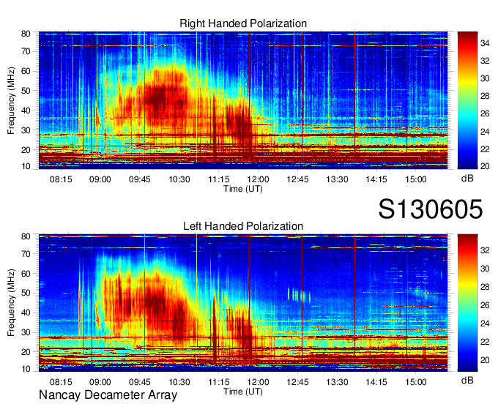Viewport: 498px width, 404px height.
Task: Click the 26 dB value on the lower color bar
Action: point(485,305)
